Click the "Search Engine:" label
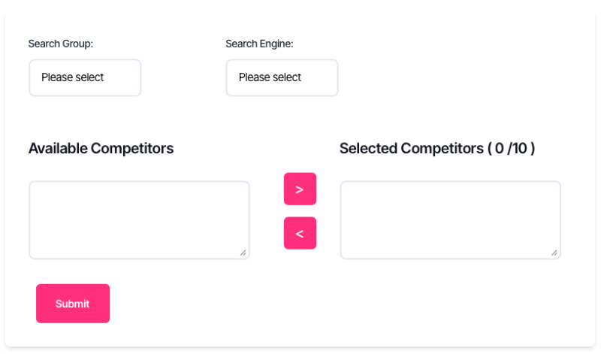Image resolution: width=601 pixels, height=354 pixels. pyautogui.click(x=259, y=44)
